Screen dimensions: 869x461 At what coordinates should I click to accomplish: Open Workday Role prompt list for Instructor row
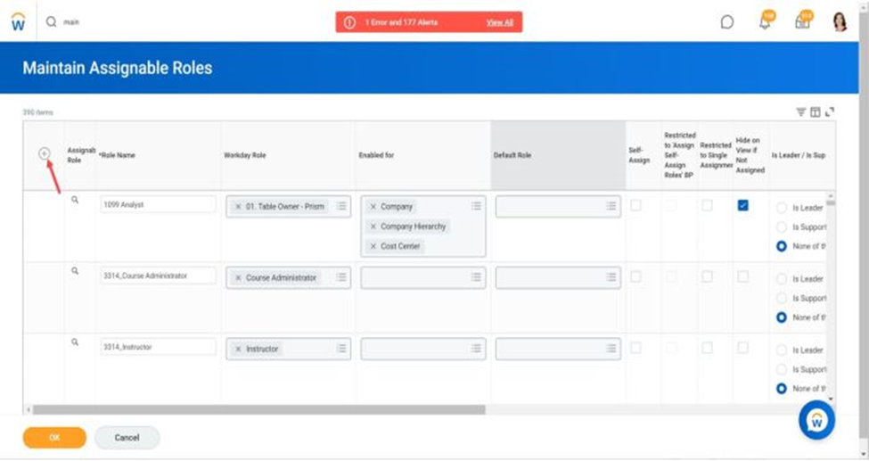pyautogui.click(x=341, y=350)
